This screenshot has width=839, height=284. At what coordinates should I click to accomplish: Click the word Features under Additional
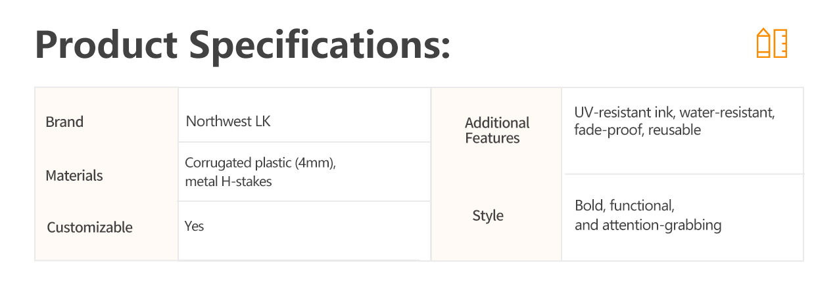pos(492,138)
